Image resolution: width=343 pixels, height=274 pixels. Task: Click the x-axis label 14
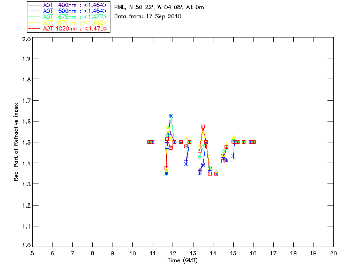(213, 253)
